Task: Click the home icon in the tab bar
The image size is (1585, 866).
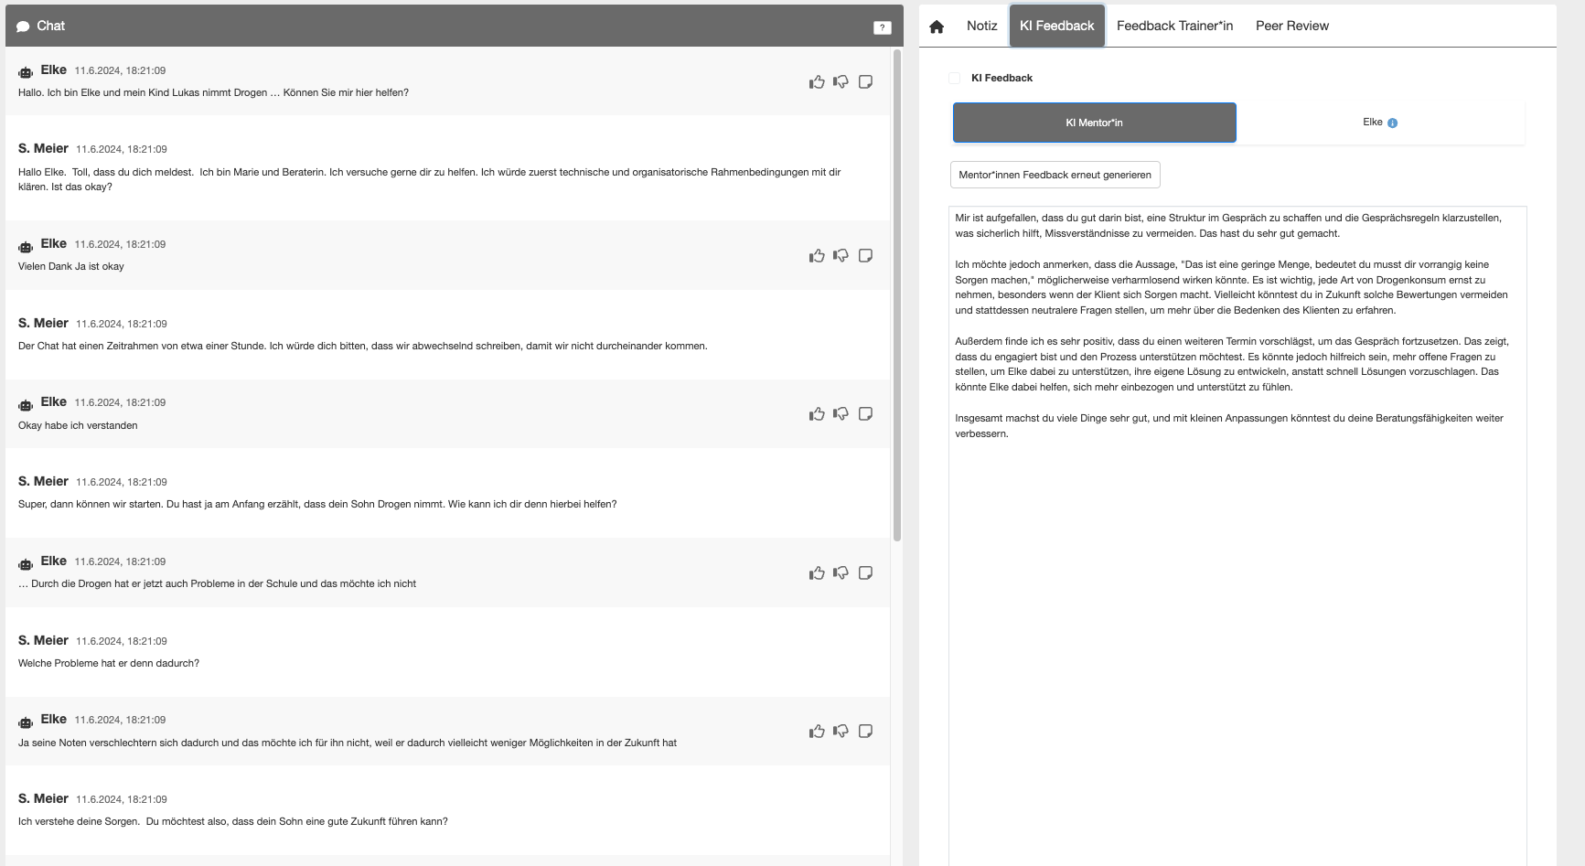Action: 937,27
